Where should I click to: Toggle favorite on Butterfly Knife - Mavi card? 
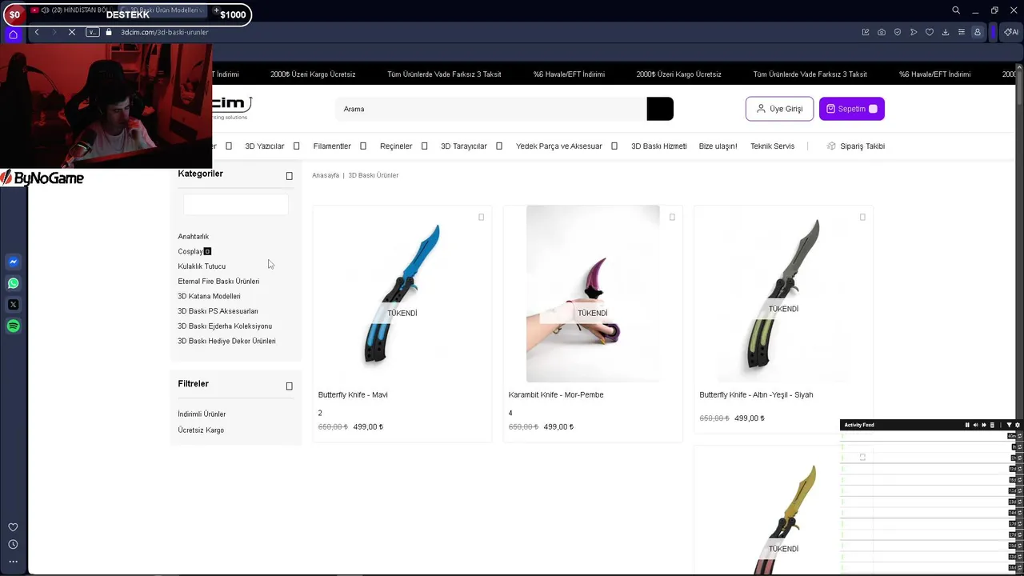coord(481,217)
